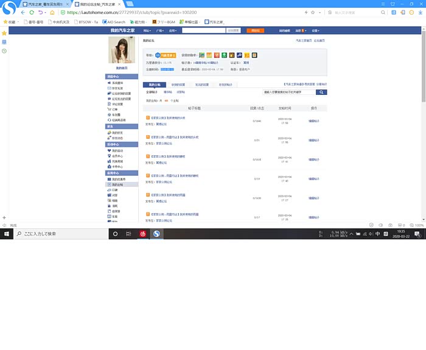Screen dimensions: 426x350
Task: Select the 精华帖 filter
Action: (x=168, y=92)
